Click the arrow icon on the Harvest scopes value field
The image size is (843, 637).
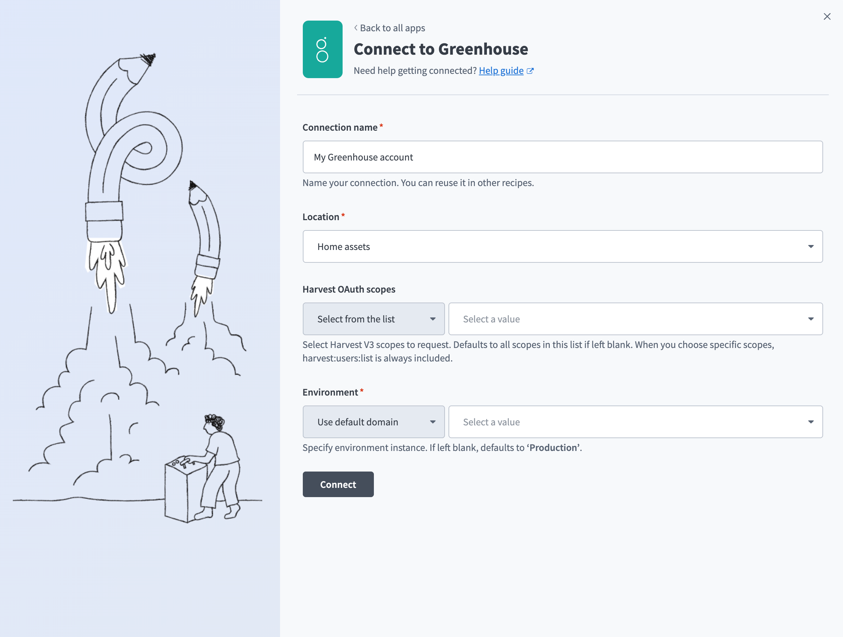pyautogui.click(x=811, y=319)
